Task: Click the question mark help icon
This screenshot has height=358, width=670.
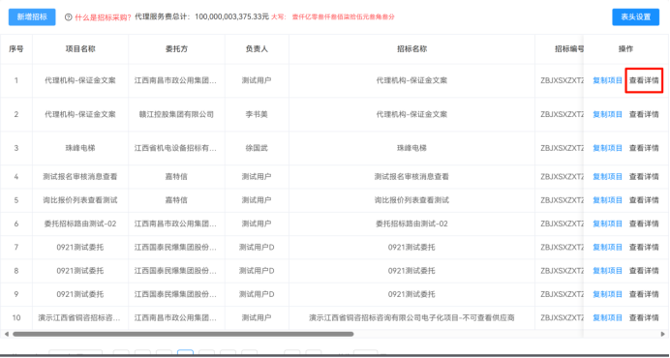Action: click(x=69, y=17)
